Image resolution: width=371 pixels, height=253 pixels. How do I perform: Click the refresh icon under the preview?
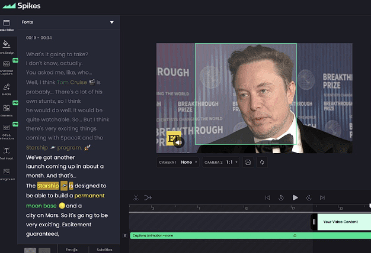pyautogui.click(x=261, y=162)
